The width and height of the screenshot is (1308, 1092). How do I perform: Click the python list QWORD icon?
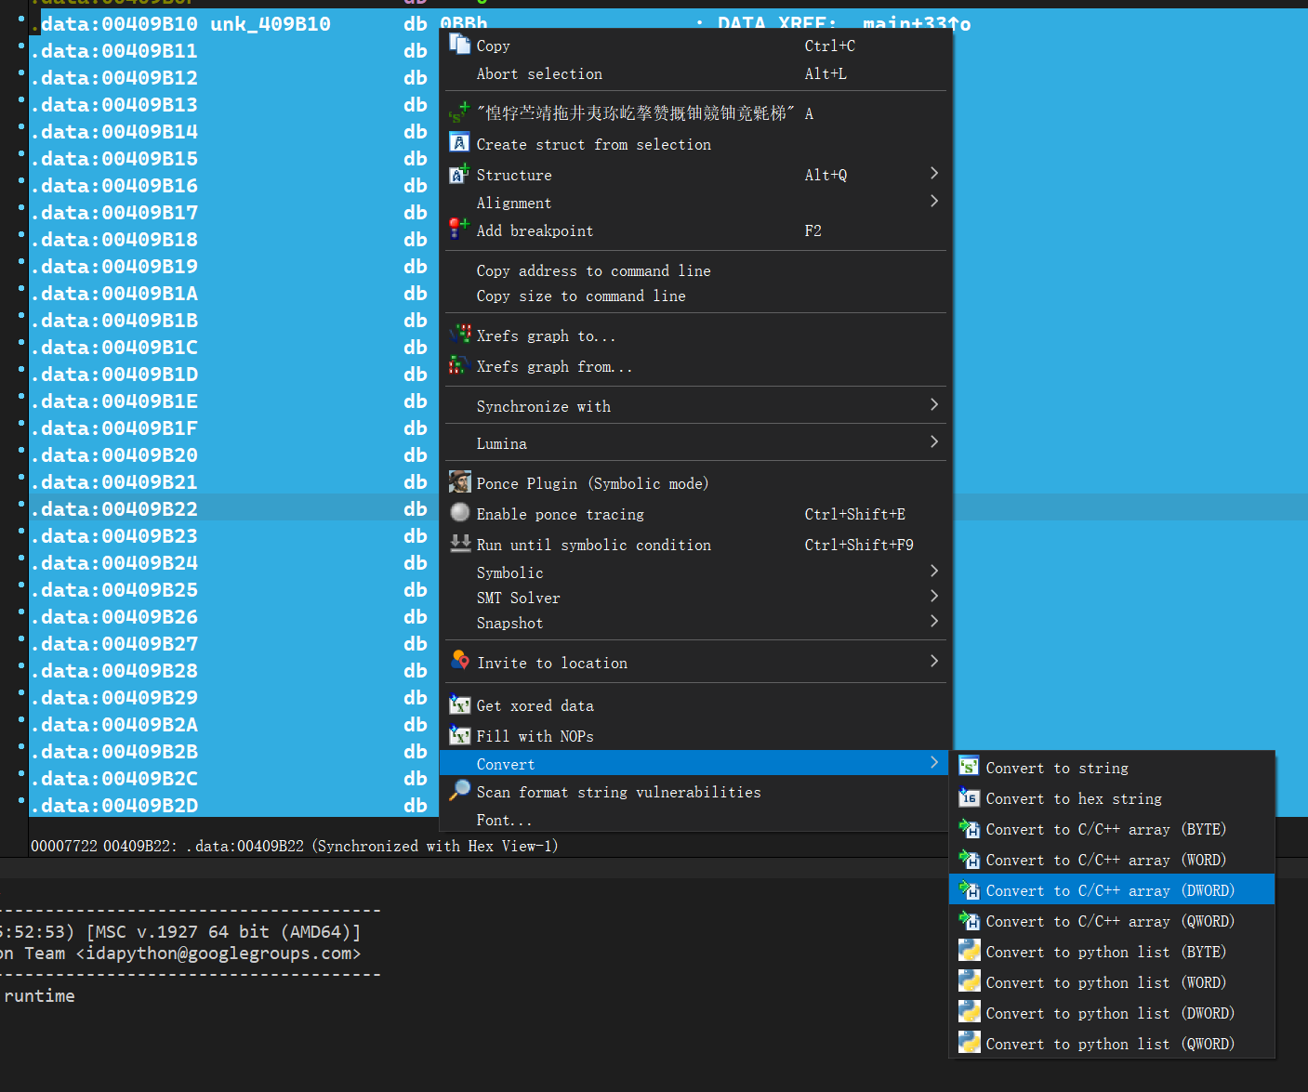pyautogui.click(x=969, y=1043)
